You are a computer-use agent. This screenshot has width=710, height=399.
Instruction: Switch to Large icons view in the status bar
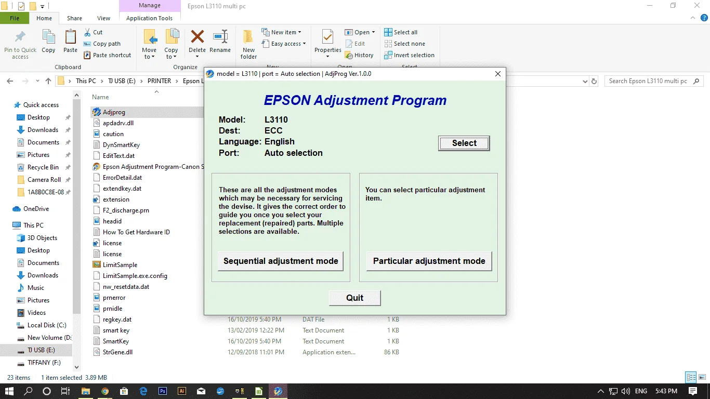pyautogui.click(x=701, y=378)
